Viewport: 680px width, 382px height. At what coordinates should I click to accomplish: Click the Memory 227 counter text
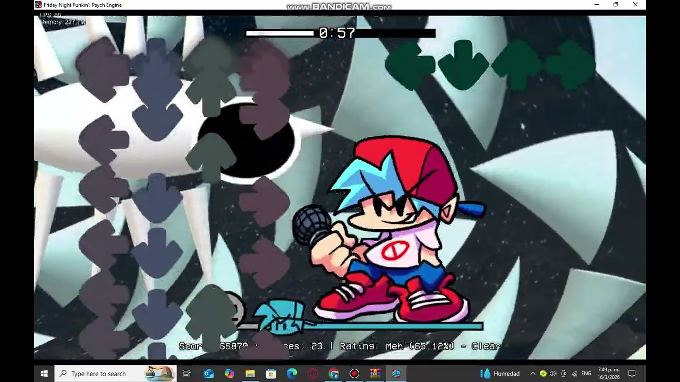click(63, 22)
